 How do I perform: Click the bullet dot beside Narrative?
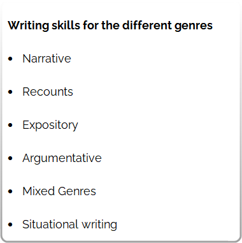(x=10, y=59)
